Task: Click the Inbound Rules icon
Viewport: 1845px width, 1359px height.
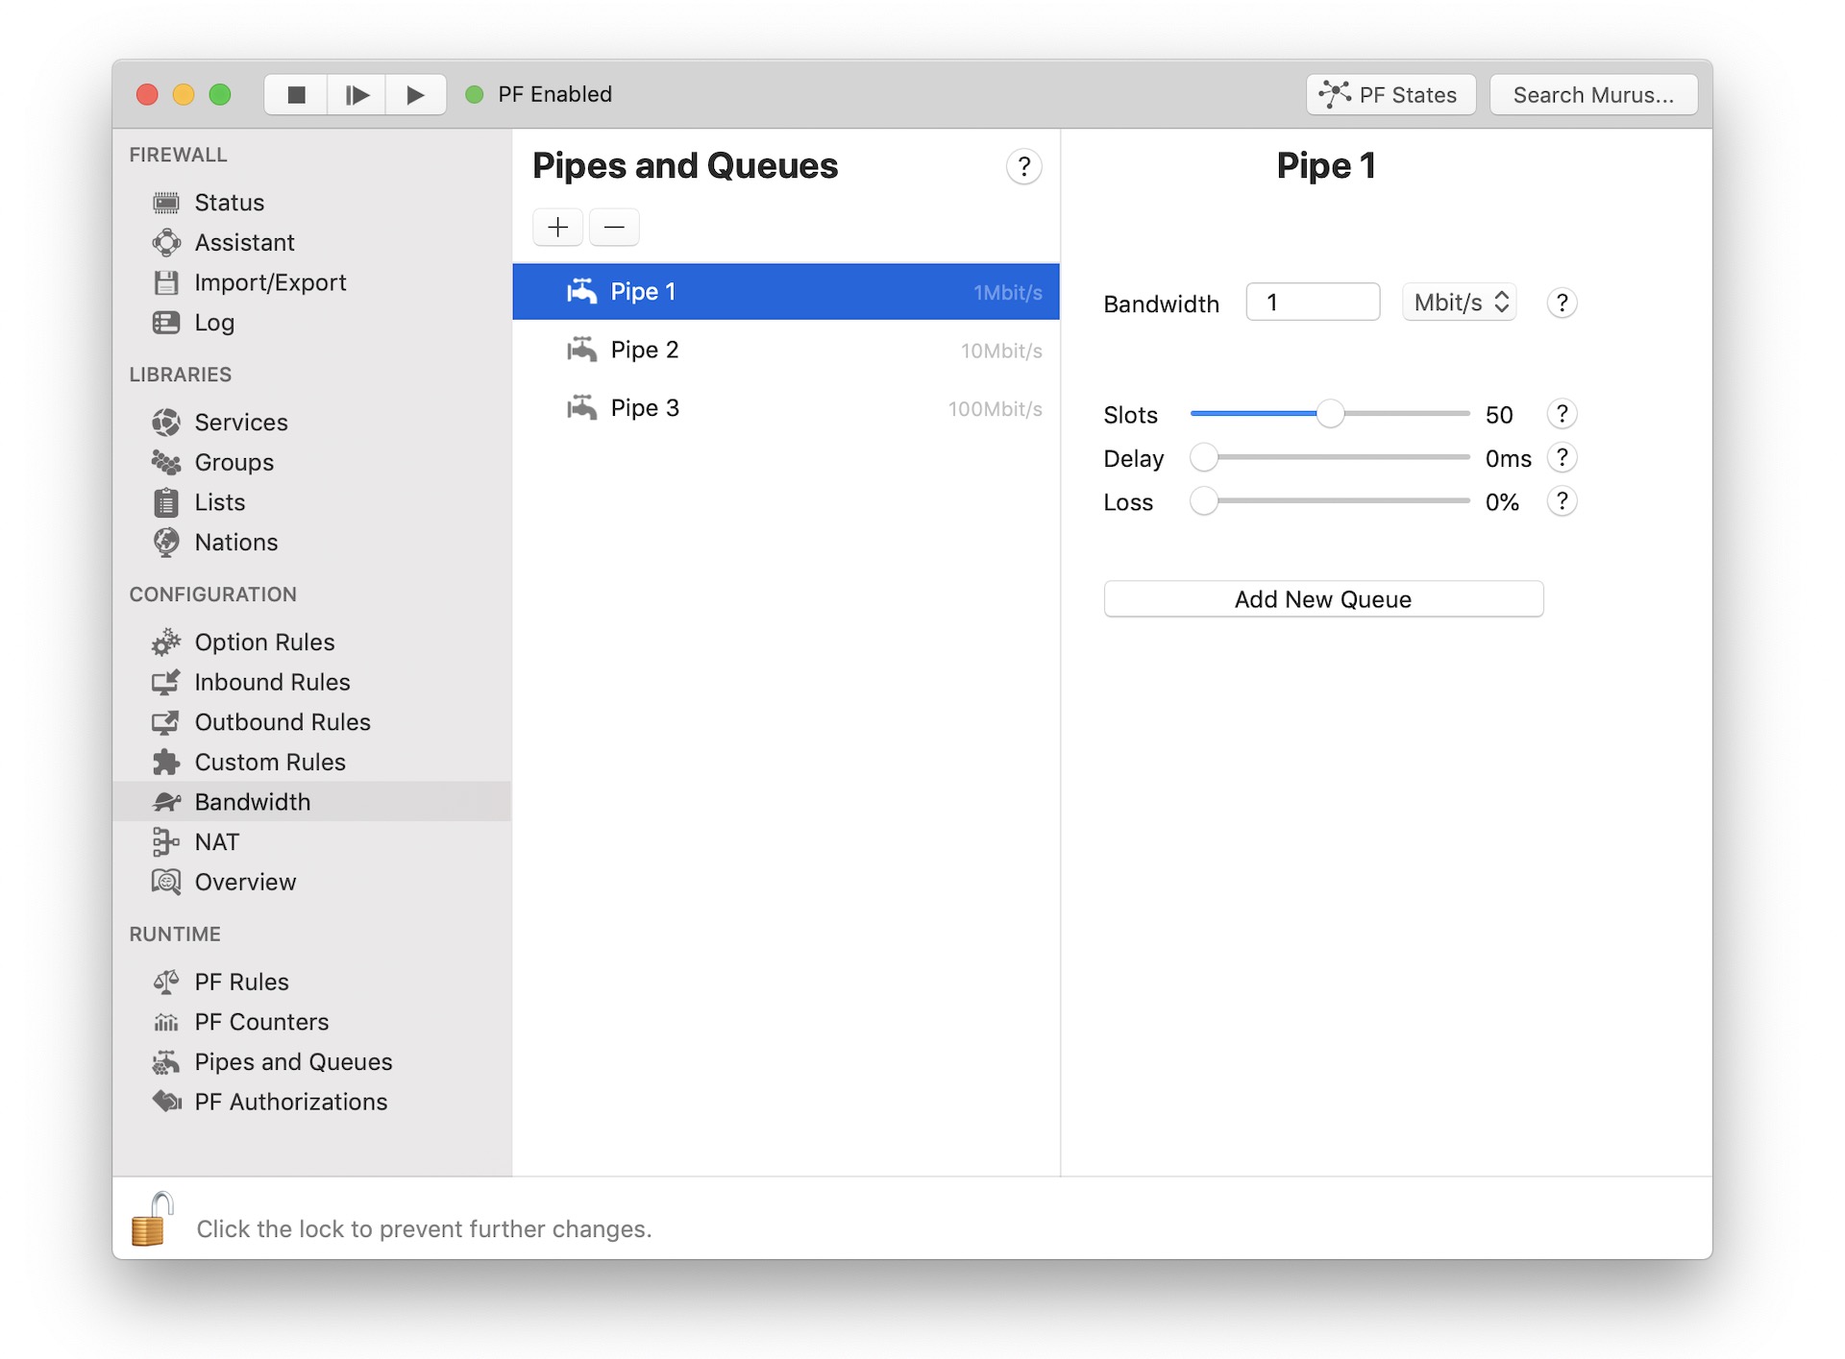Action: tap(166, 683)
